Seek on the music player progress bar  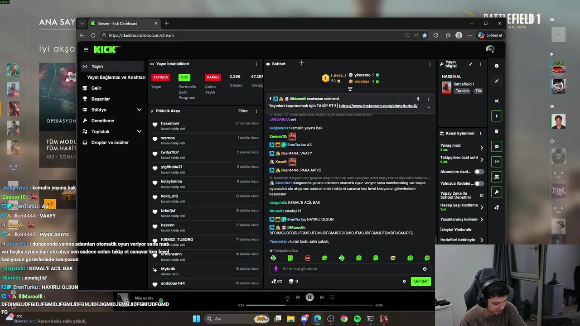tap(310, 305)
